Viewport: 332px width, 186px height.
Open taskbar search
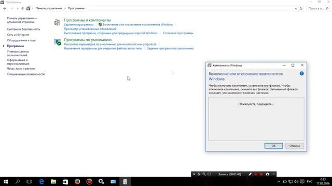[x=18, y=181]
